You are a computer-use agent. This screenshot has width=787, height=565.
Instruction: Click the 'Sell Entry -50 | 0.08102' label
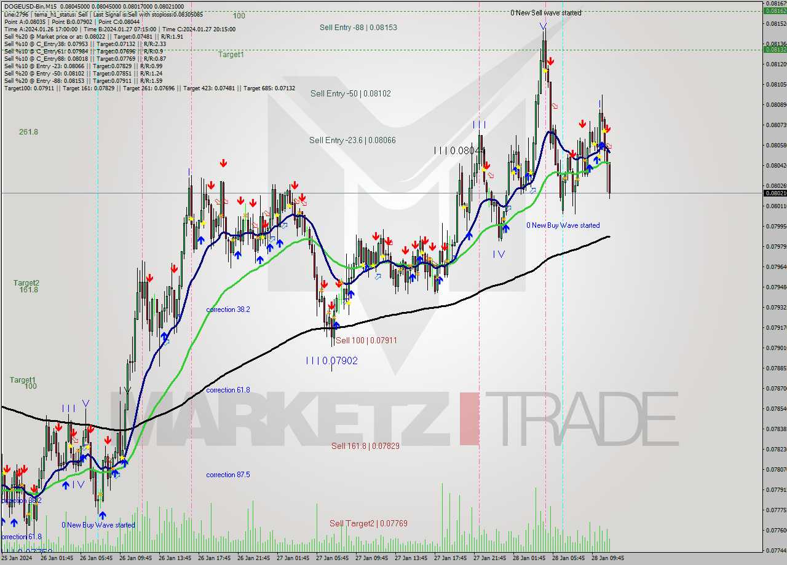tap(350, 93)
